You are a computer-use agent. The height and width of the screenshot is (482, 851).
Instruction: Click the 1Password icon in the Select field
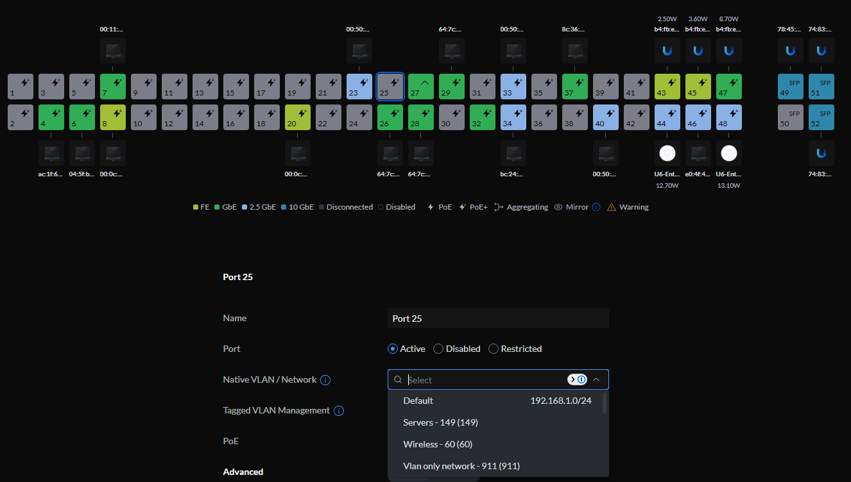tap(577, 379)
